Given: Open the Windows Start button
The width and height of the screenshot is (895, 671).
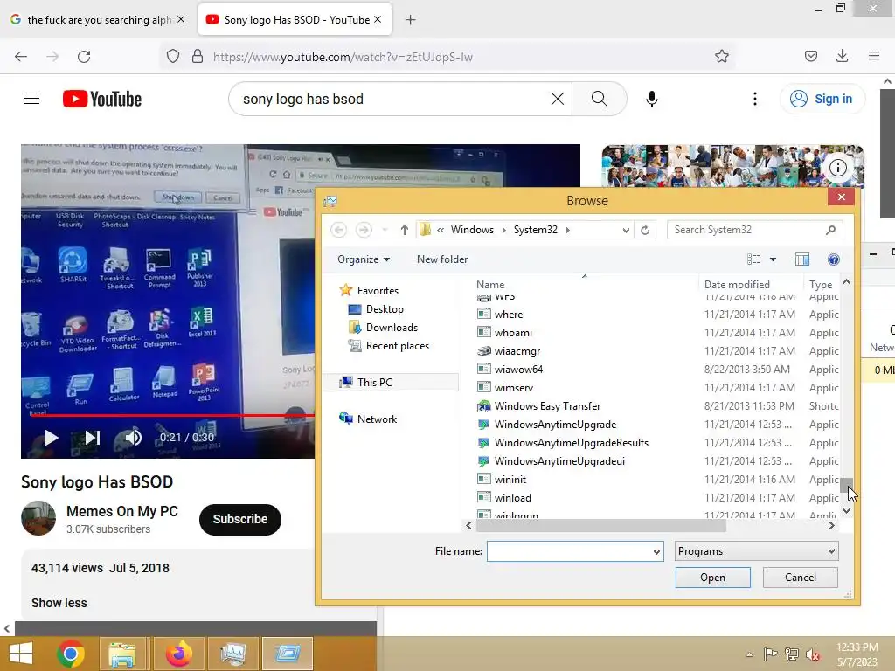Looking at the screenshot, I should [21, 654].
